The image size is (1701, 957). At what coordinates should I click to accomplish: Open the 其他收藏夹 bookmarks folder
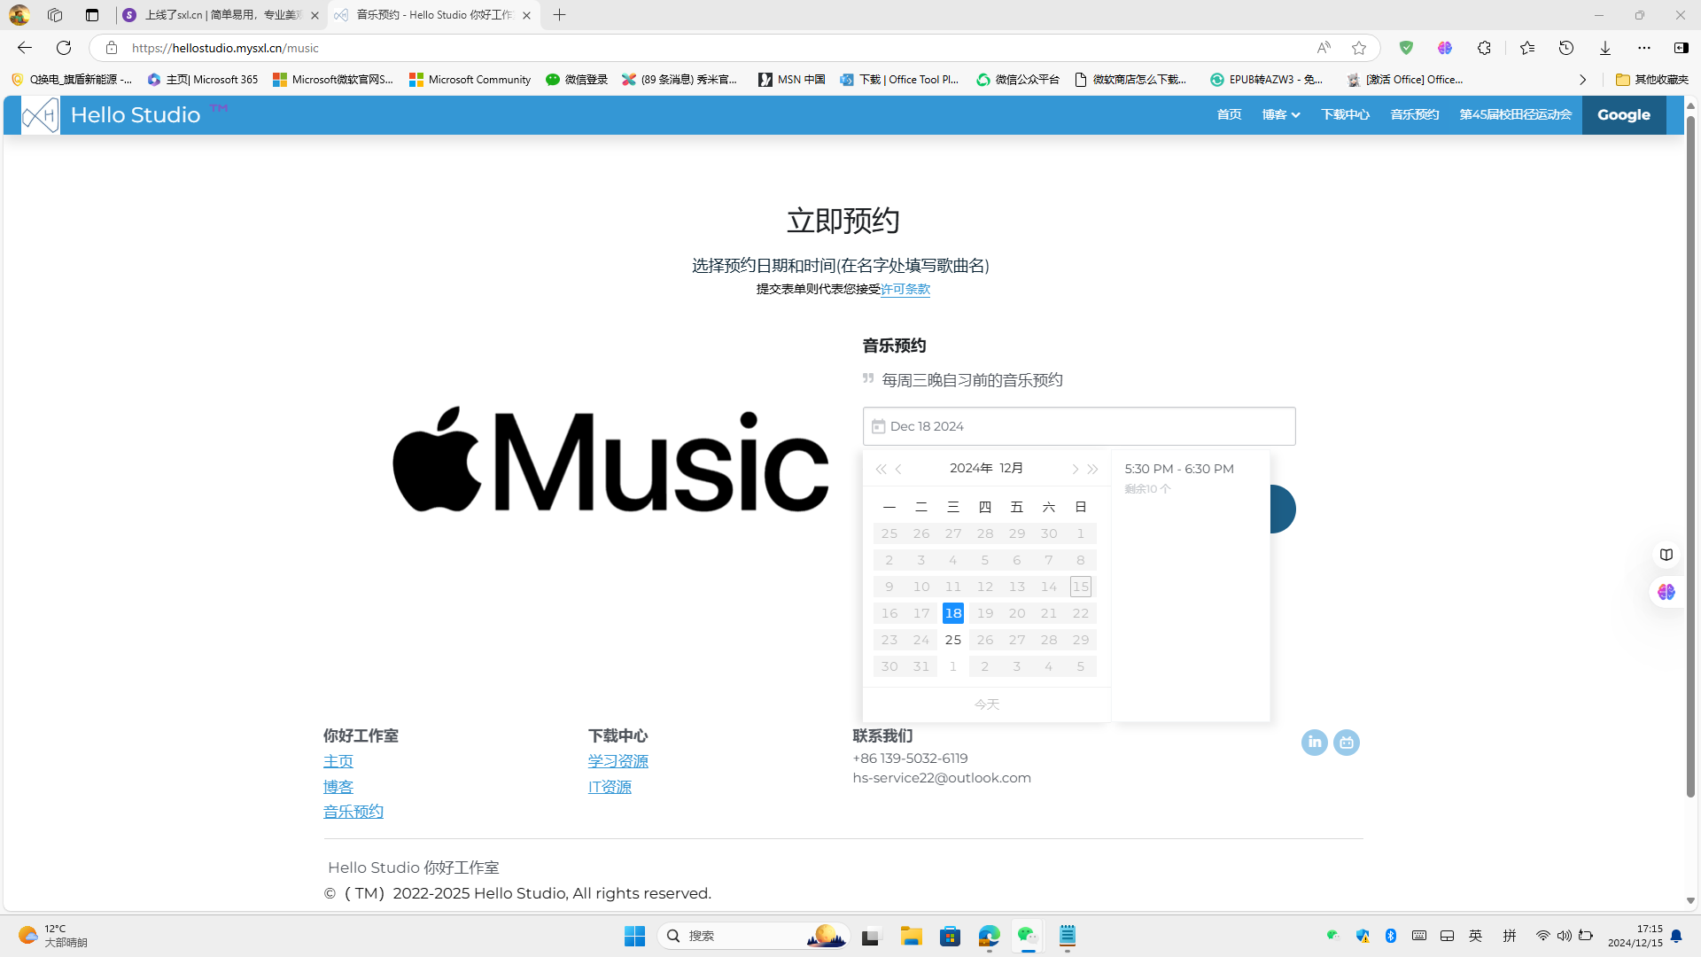point(1652,80)
